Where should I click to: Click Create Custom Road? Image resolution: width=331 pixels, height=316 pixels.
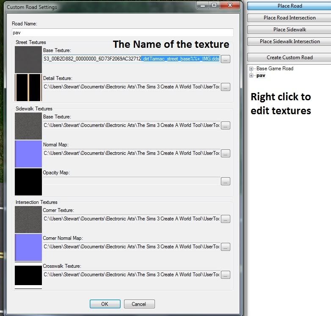tap(290, 57)
